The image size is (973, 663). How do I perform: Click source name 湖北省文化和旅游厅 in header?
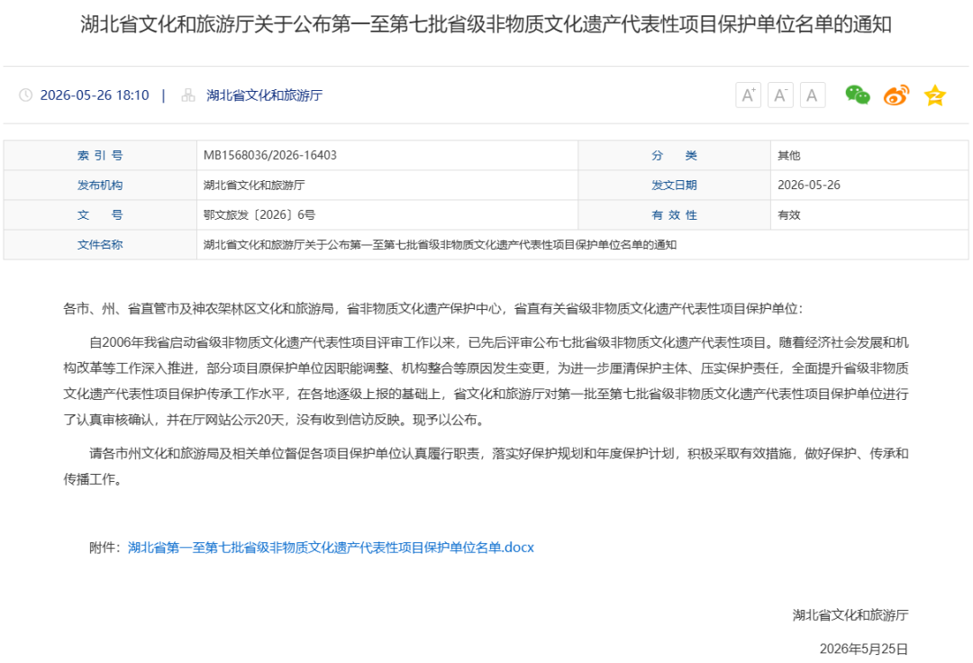[264, 95]
